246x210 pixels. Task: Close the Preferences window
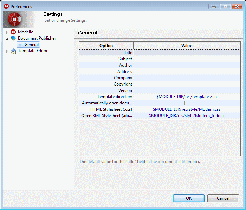pyautogui.click(x=237, y=7)
